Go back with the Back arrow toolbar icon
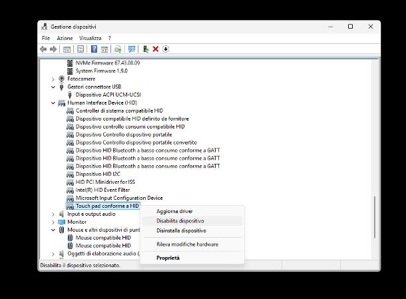 (x=43, y=49)
